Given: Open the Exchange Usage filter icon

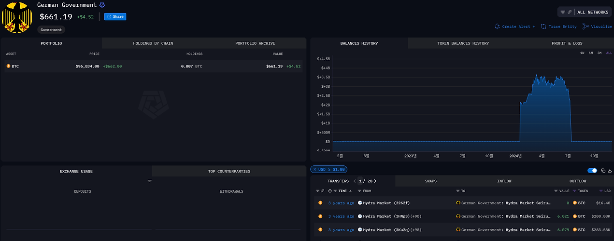Looking at the screenshot, I should pos(150,181).
